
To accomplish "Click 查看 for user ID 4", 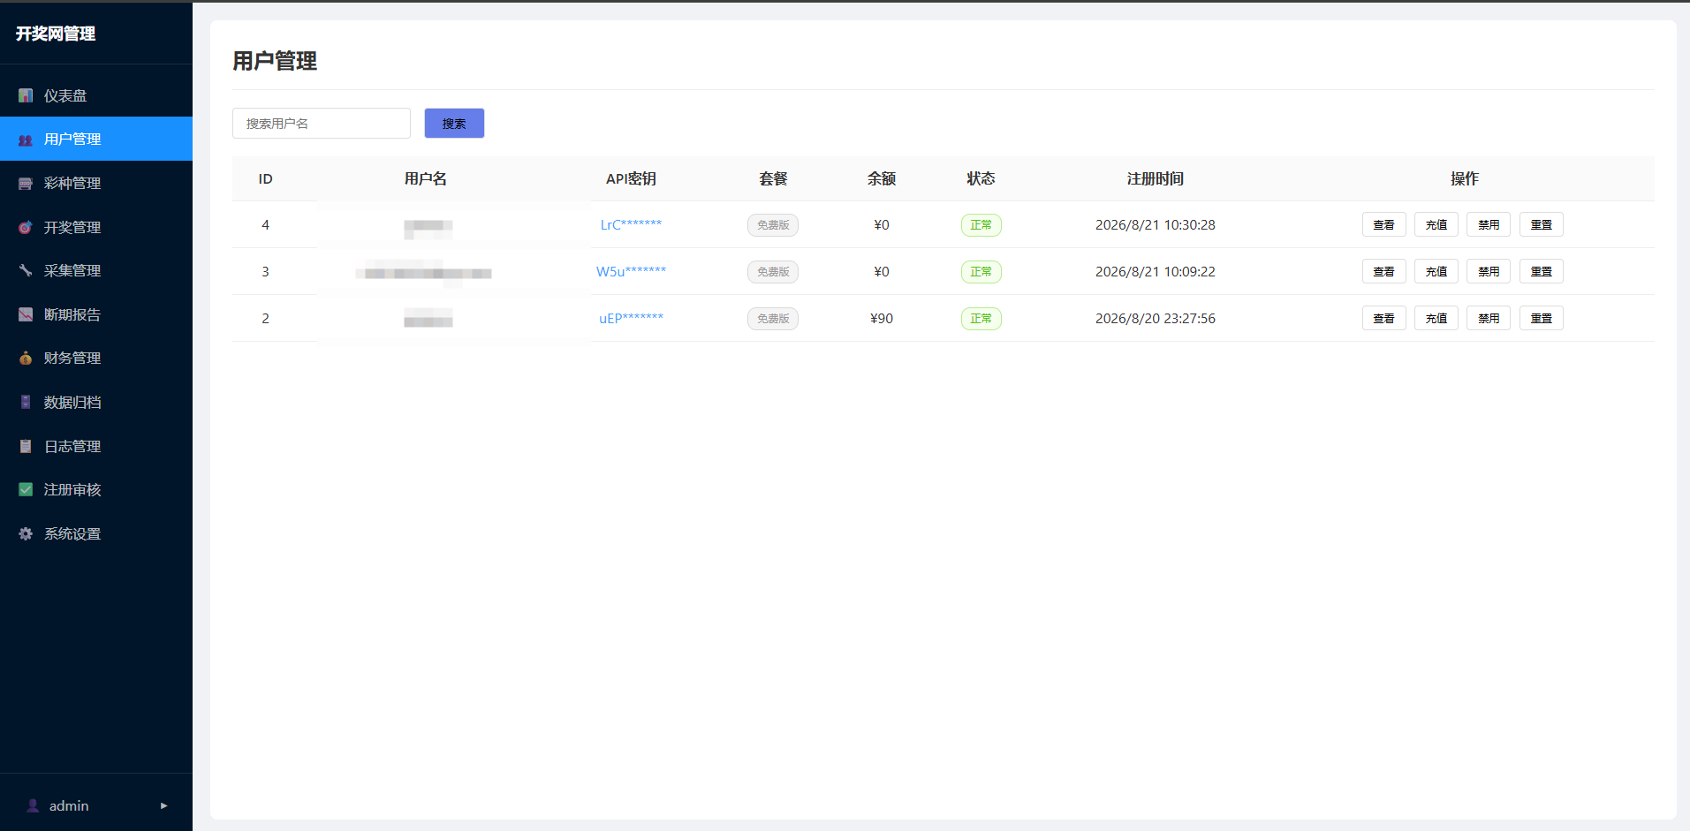I will coord(1383,224).
